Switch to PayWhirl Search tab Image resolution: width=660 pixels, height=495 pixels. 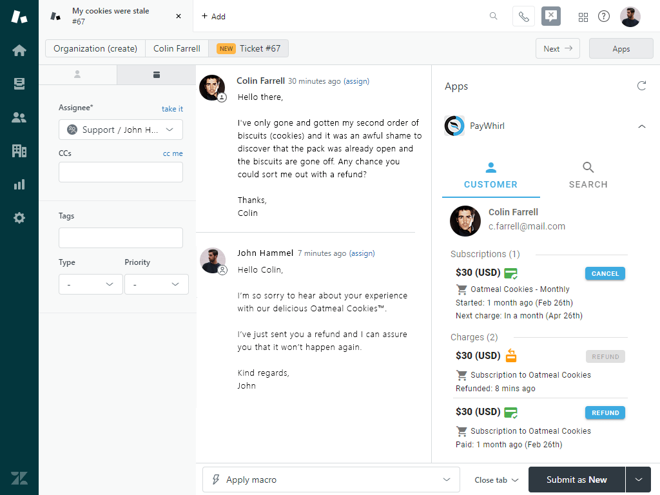[x=588, y=176]
